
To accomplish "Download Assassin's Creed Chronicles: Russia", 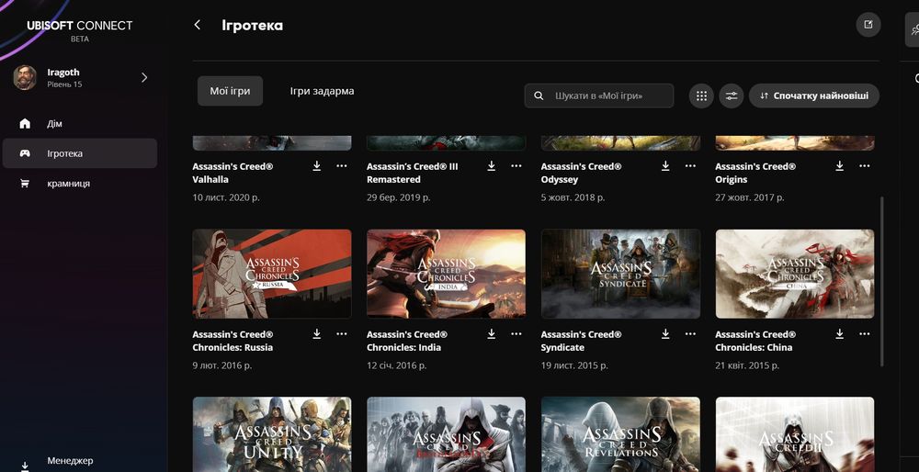I will (x=316, y=333).
